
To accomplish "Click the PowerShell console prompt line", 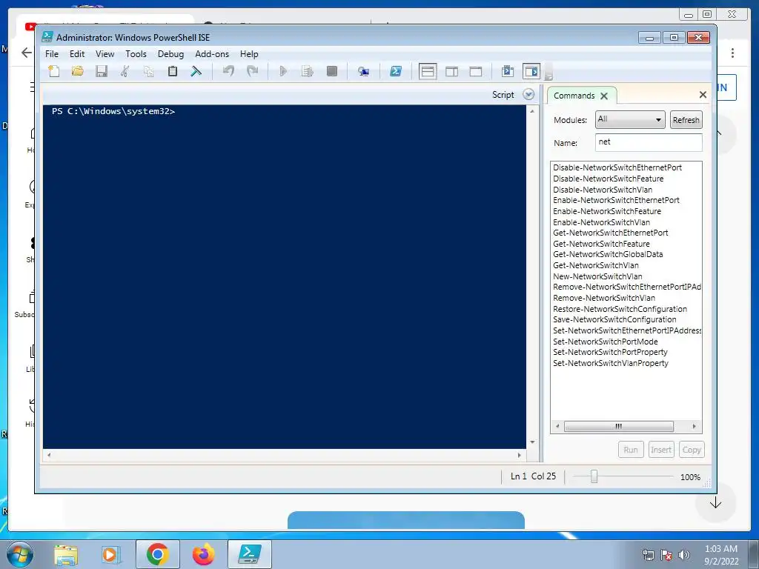I will (113, 111).
